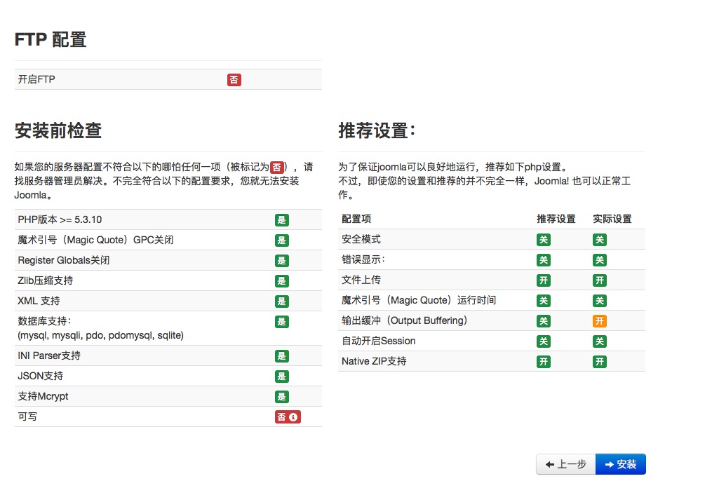The image size is (712, 481).
Task: Click the 是 badge beside 魔术引号 GPC关闭
Action: coord(281,240)
